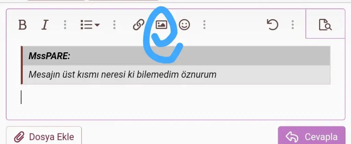Select the insert image icon

tap(161, 25)
